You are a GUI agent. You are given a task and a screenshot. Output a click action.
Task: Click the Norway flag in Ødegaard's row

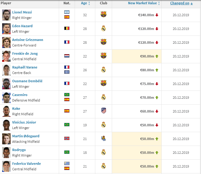pyautogui.click(x=67, y=138)
